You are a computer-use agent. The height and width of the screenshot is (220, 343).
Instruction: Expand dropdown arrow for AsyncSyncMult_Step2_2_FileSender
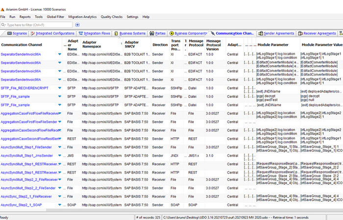click(59, 188)
